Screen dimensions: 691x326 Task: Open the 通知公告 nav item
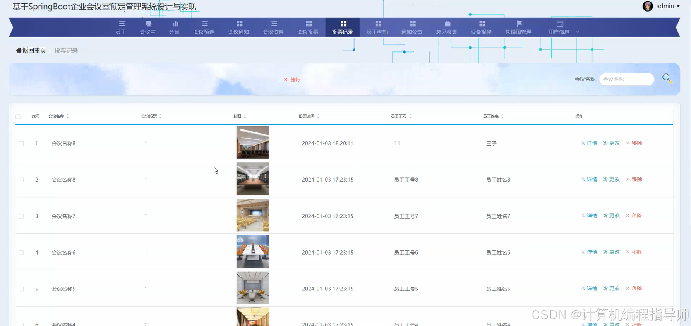click(x=412, y=27)
